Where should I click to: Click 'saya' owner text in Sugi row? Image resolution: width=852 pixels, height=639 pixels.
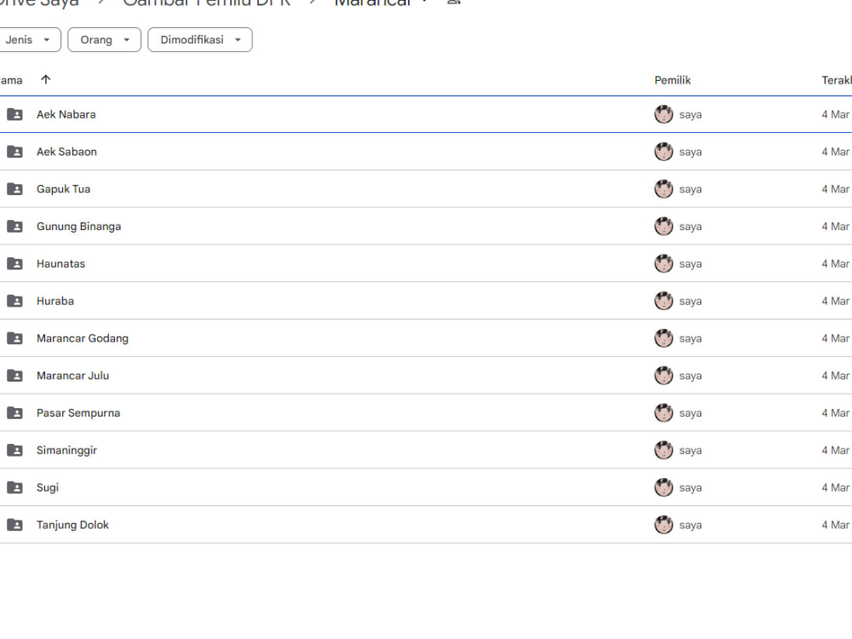[x=691, y=488]
